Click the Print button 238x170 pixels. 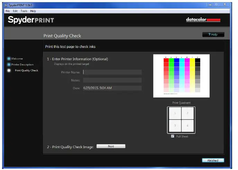point(111,146)
